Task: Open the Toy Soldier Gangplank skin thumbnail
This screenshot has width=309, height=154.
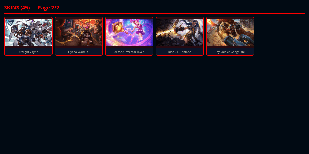Action: tap(230, 33)
